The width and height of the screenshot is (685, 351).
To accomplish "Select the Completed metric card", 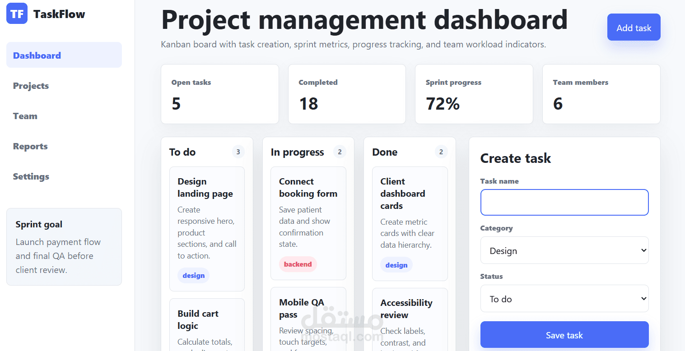I will [347, 94].
